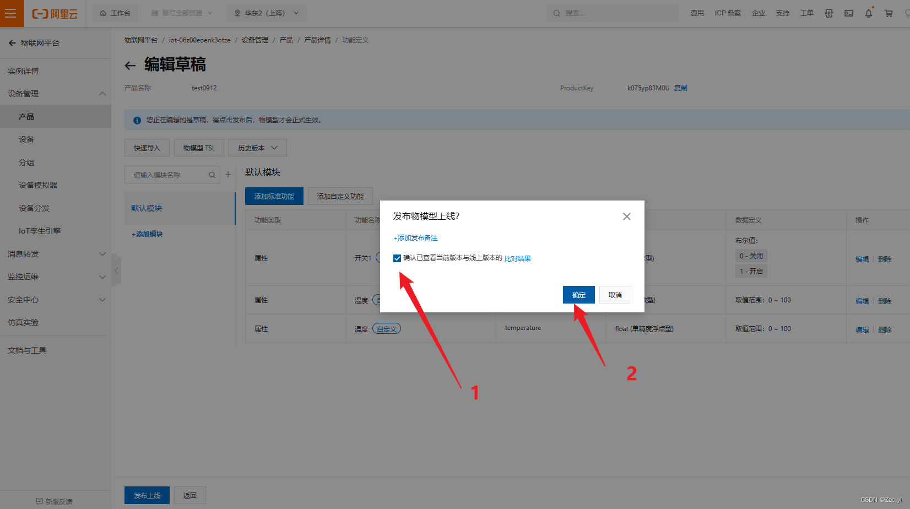
Task: Edit the 湿度 row via 编辑
Action: click(862, 301)
